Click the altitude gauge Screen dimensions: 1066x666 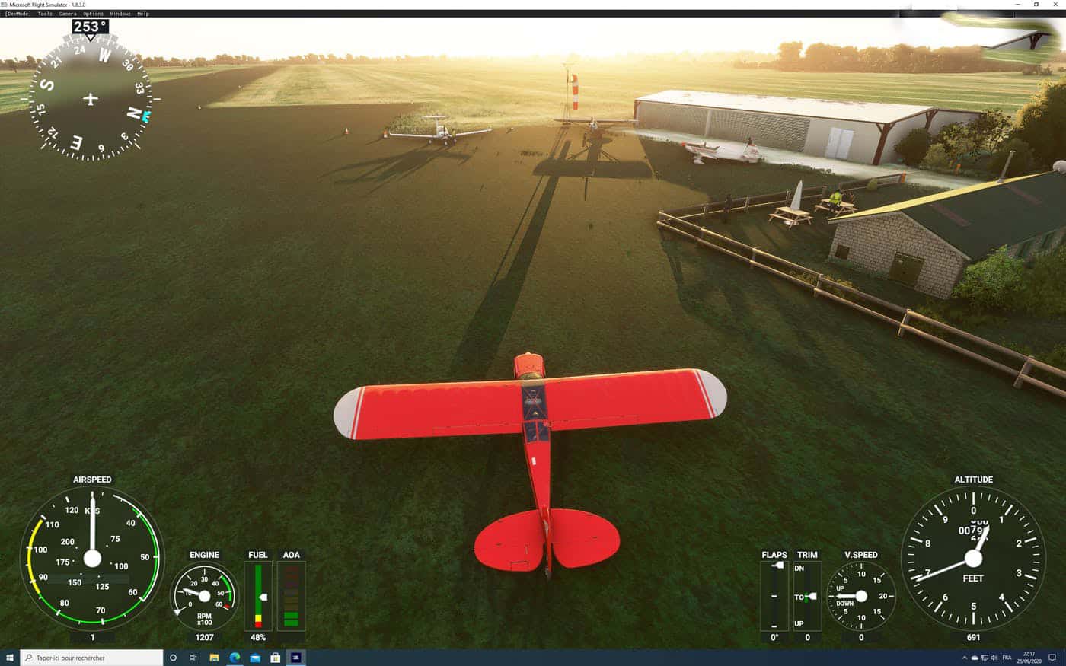[973, 558]
